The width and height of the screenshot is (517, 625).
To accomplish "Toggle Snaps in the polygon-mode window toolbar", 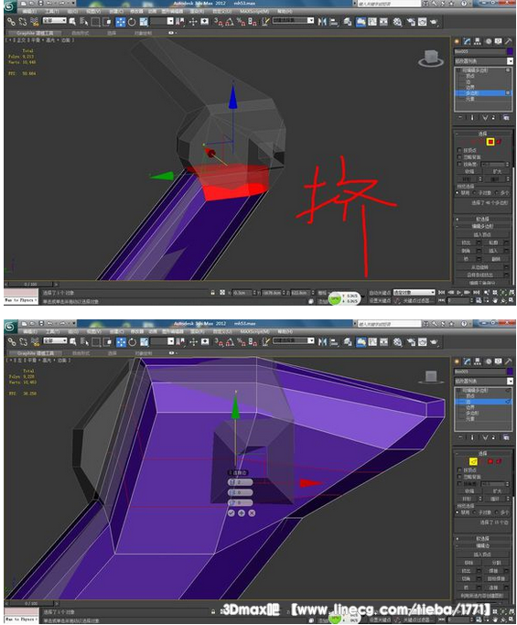I will pyautogui.click(x=218, y=22).
